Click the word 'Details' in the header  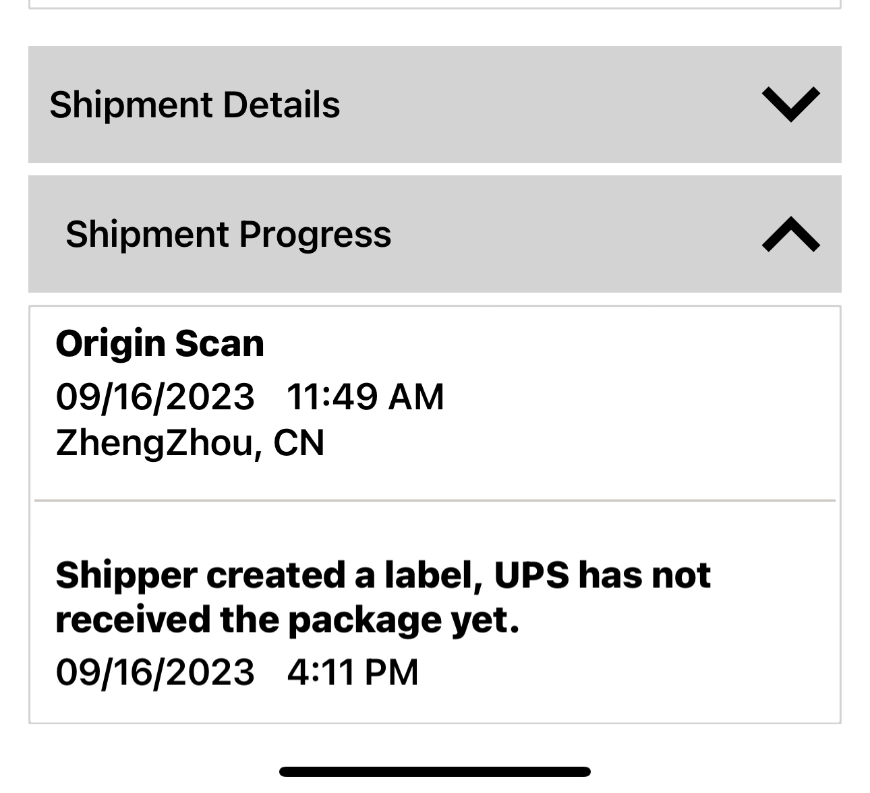pos(281,105)
